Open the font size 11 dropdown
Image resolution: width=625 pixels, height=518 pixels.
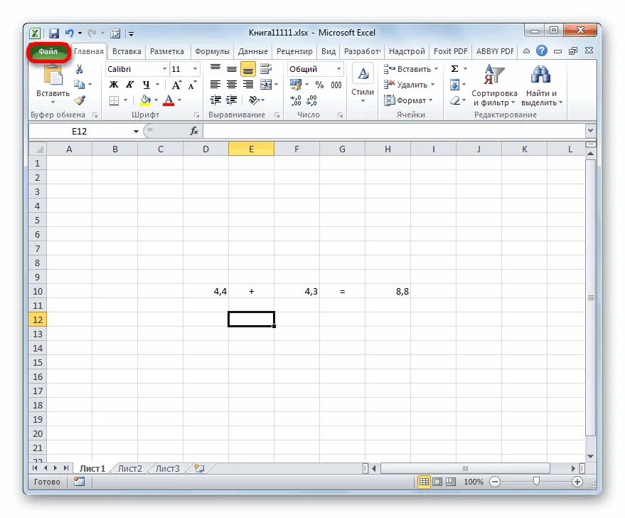195,69
